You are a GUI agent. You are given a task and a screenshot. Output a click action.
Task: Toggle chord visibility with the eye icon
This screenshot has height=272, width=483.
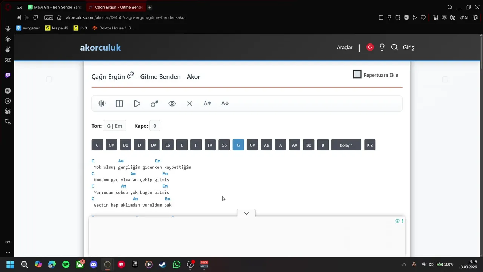[172, 104]
